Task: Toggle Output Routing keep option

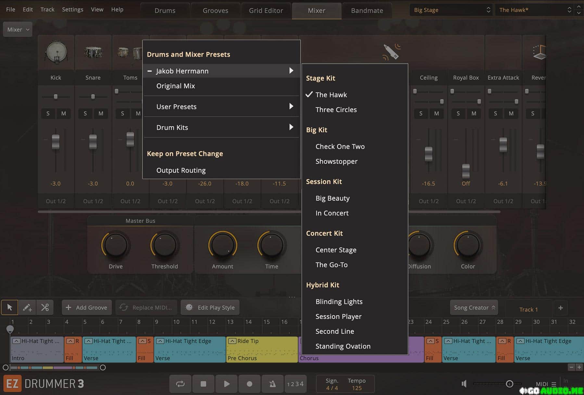Action: point(221,170)
